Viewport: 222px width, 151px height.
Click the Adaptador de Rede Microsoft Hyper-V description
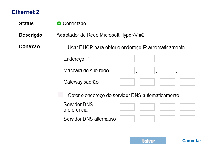100,35
